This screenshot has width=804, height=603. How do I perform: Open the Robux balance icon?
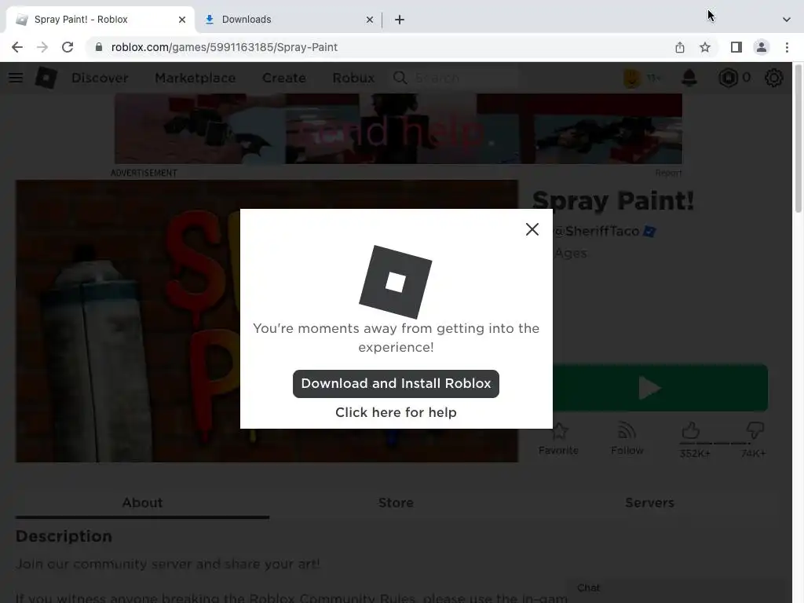(728, 78)
